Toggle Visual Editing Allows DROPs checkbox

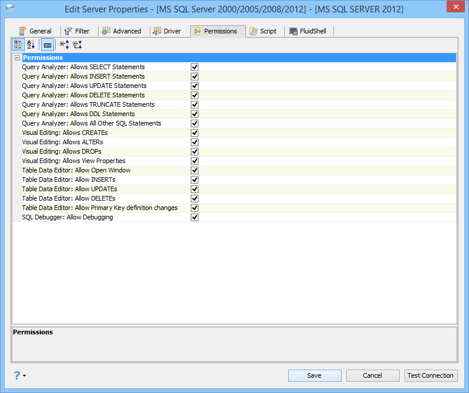point(194,151)
